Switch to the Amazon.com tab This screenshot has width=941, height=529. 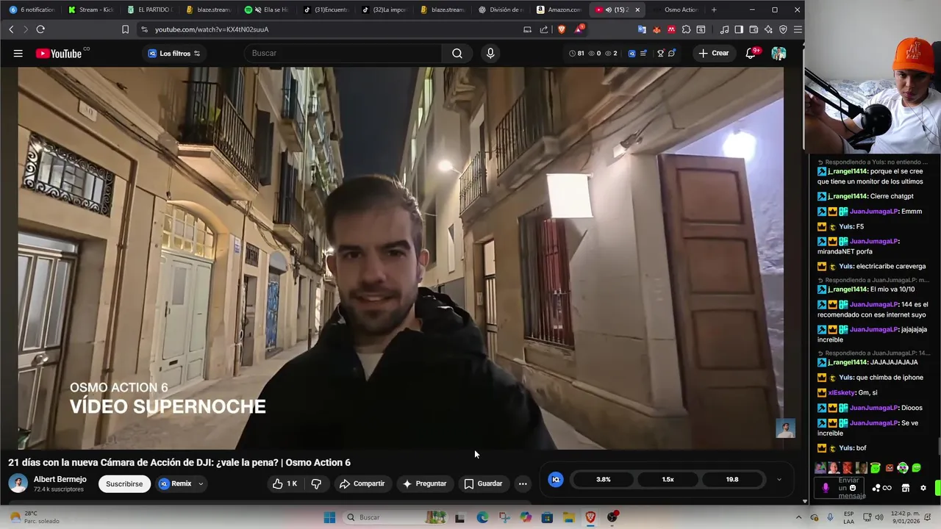(x=559, y=10)
